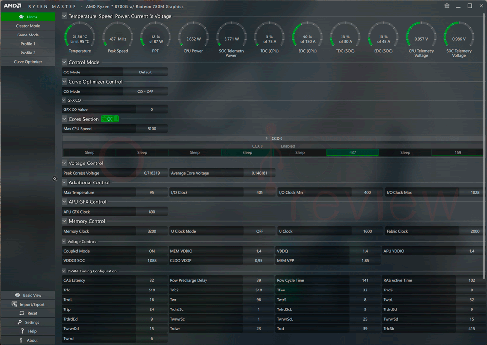Collapse the Control Mode section
Screen dimensions: 487x345
click(64, 62)
